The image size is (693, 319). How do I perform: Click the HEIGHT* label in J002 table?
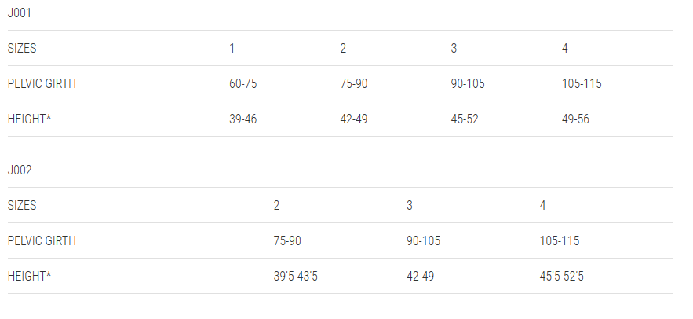coord(29,276)
